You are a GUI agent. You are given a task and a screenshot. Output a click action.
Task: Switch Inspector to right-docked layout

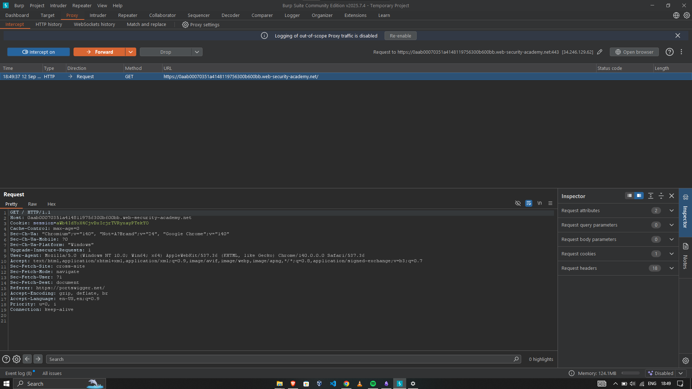tap(639, 196)
